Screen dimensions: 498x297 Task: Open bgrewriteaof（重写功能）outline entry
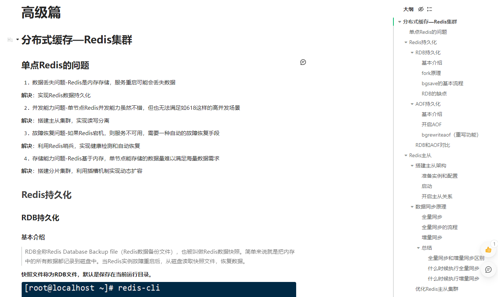(450, 135)
